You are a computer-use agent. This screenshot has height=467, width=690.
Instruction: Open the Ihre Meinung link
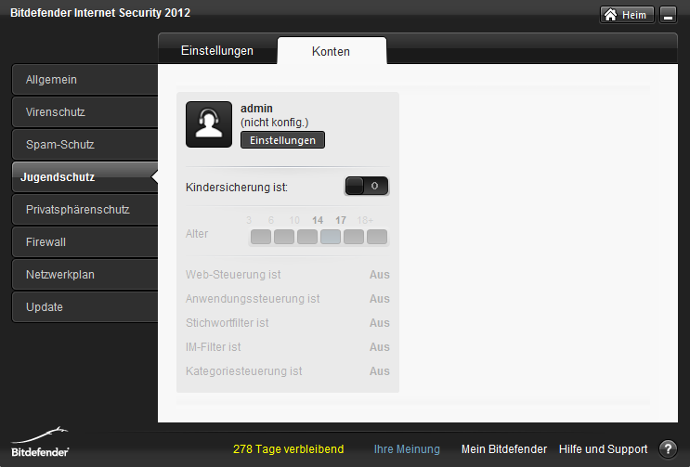click(x=407, y=449)
